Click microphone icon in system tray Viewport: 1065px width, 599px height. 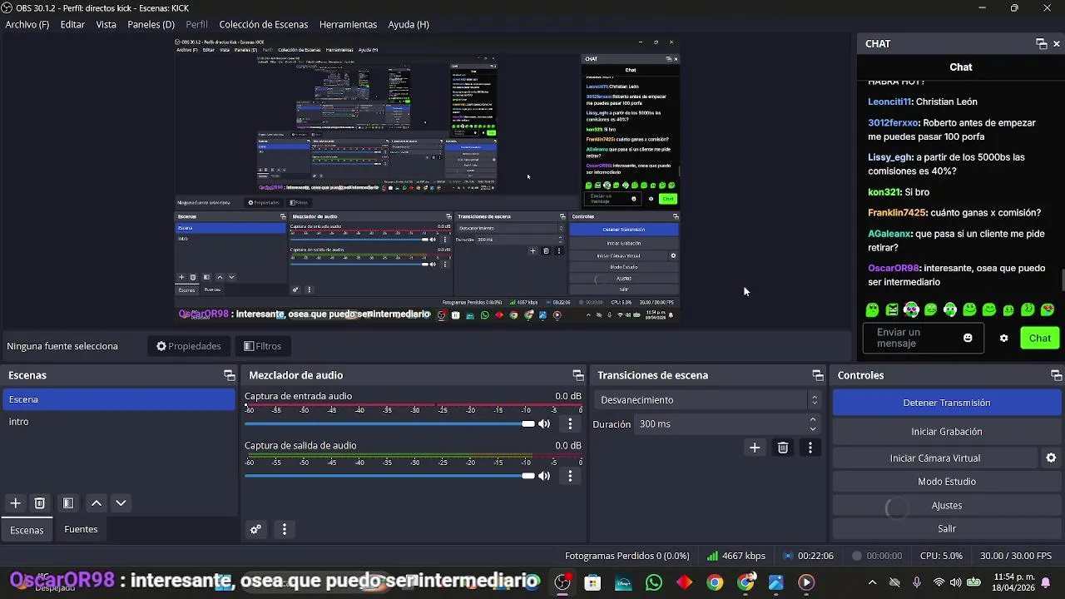[x=916, y=582]
